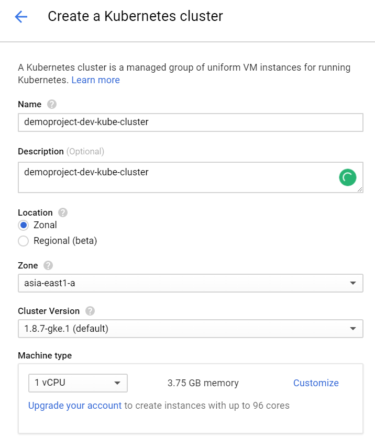This screenshot has width=375, height=437.
Task: Select the Zonal location option
Action: point(23,225)
